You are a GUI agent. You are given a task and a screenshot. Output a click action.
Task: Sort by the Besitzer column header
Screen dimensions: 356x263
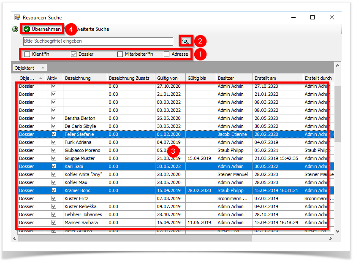tap(234, 78)
